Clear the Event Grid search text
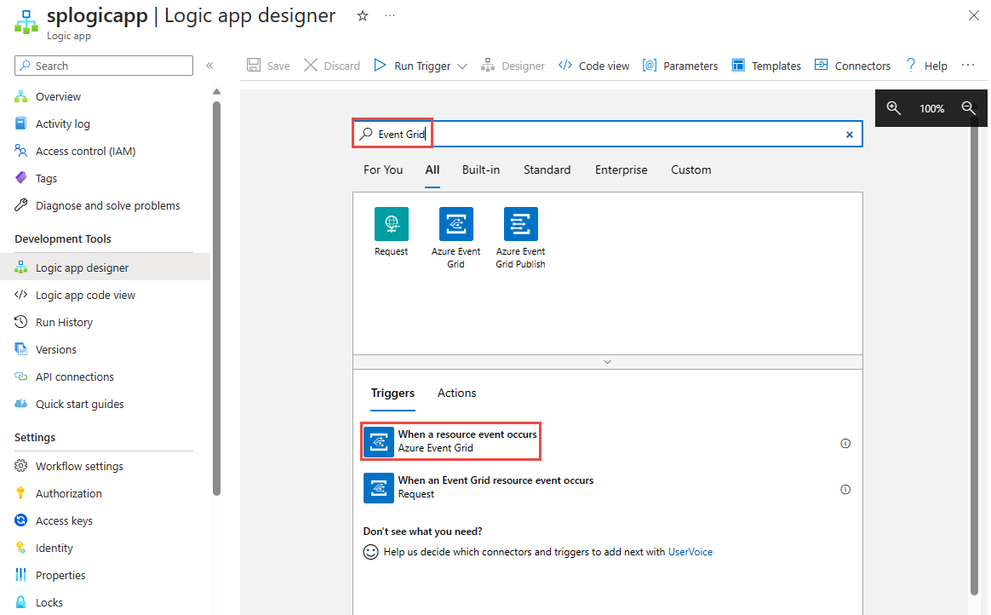 [849, 135]
